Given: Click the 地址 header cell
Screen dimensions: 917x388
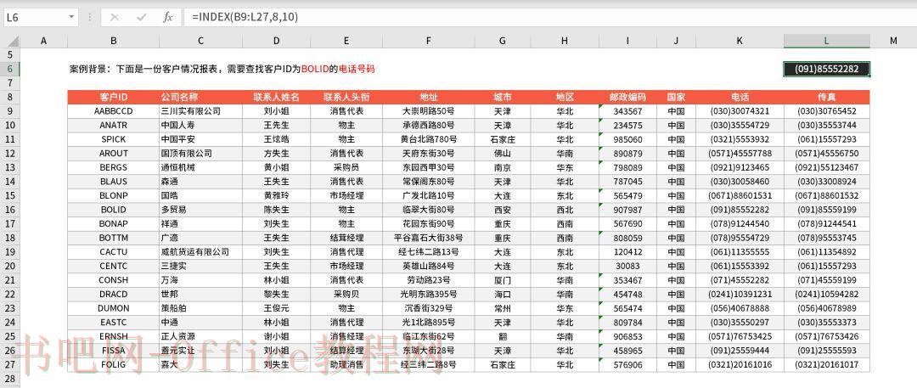Looking at the screenshot, I should pos(429,97).
